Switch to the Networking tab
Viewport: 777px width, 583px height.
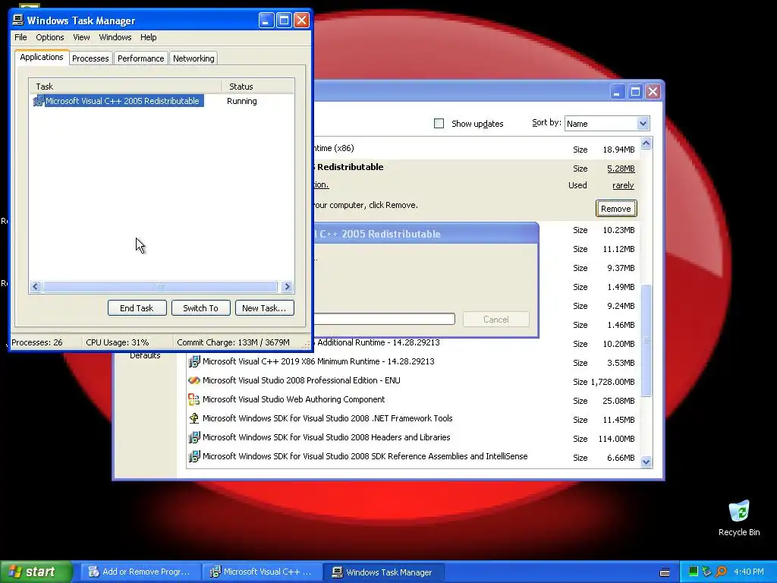(193, 58)
